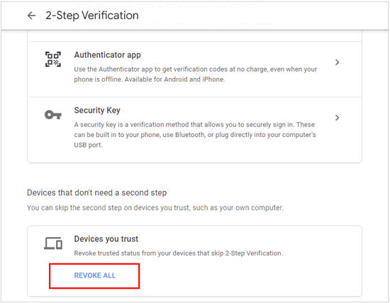The width and height of the screenshot is (390, 303).
Task: Go back using the left arrow
Action: tap(31, 16)
